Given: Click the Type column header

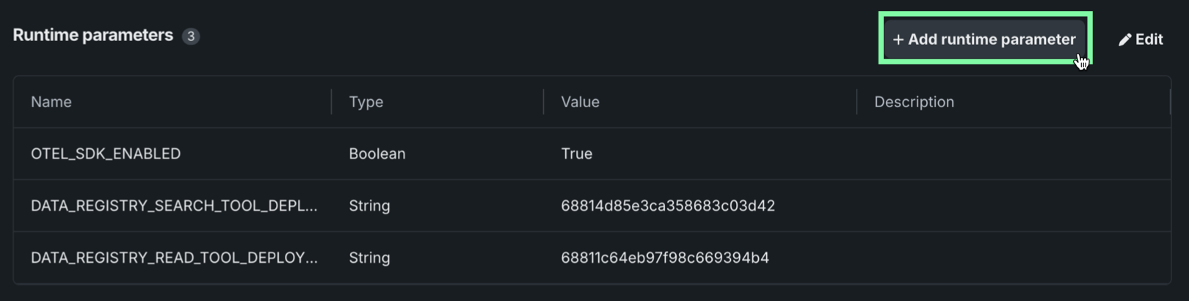Looking at the screenshot, I should (x=366, y=102).
